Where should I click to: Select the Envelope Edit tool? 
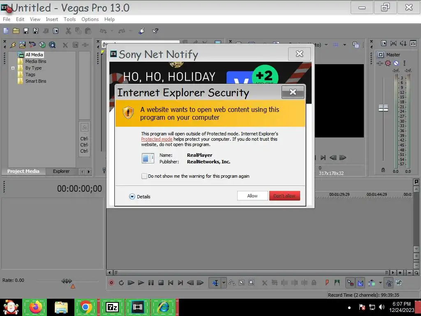(232, 283)
